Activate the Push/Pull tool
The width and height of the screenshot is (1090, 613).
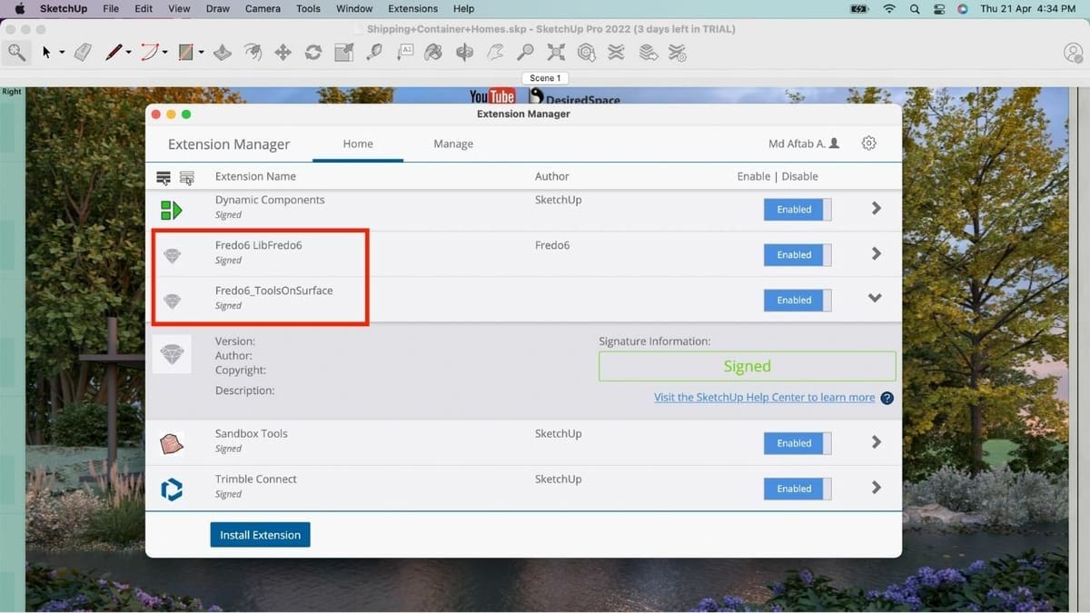click(223, 53)
